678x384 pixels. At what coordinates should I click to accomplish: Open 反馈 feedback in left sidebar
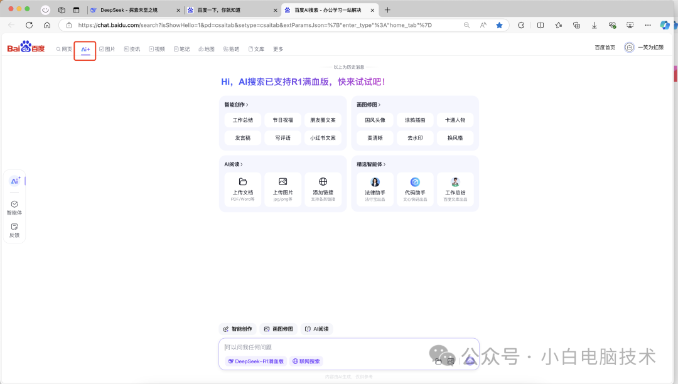point(14,231)
